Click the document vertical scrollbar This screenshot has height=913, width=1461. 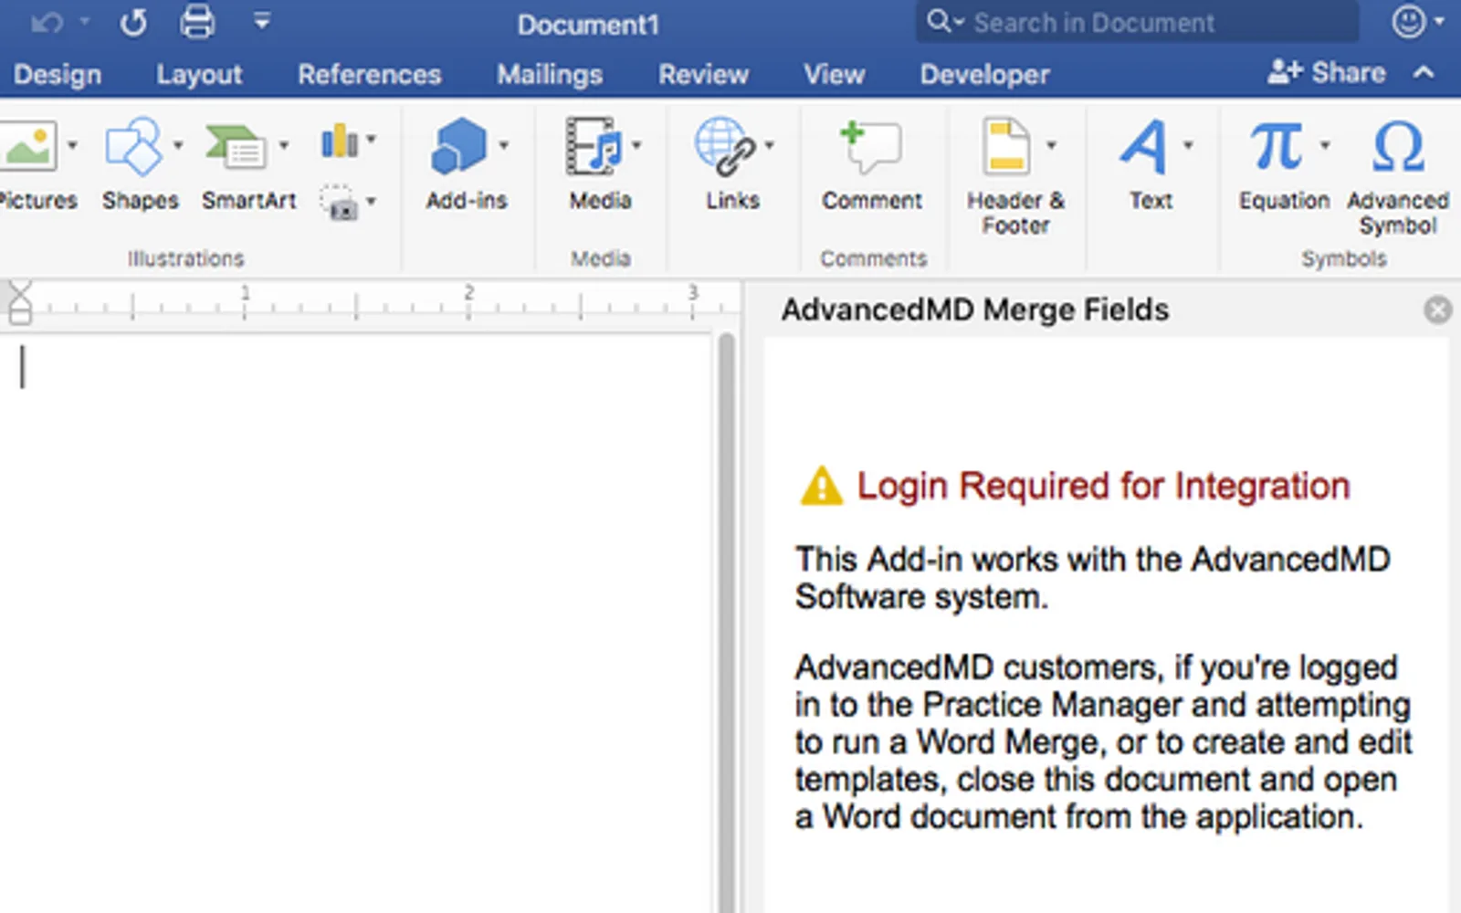coord(727,621)
